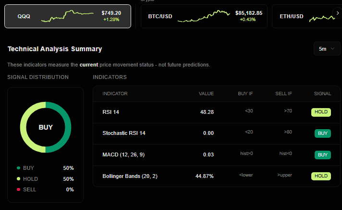
Task: Click the Stochastic RSI value 0.00
Action: coord(208,133)
